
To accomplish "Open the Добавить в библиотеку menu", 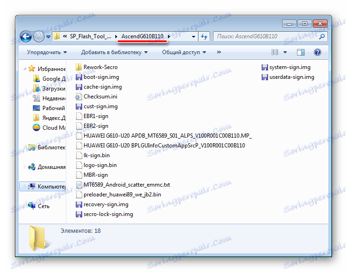I will click(114, 52).
